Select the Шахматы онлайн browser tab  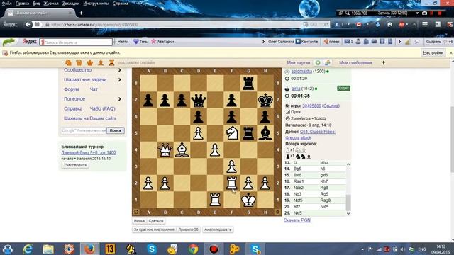40,13
